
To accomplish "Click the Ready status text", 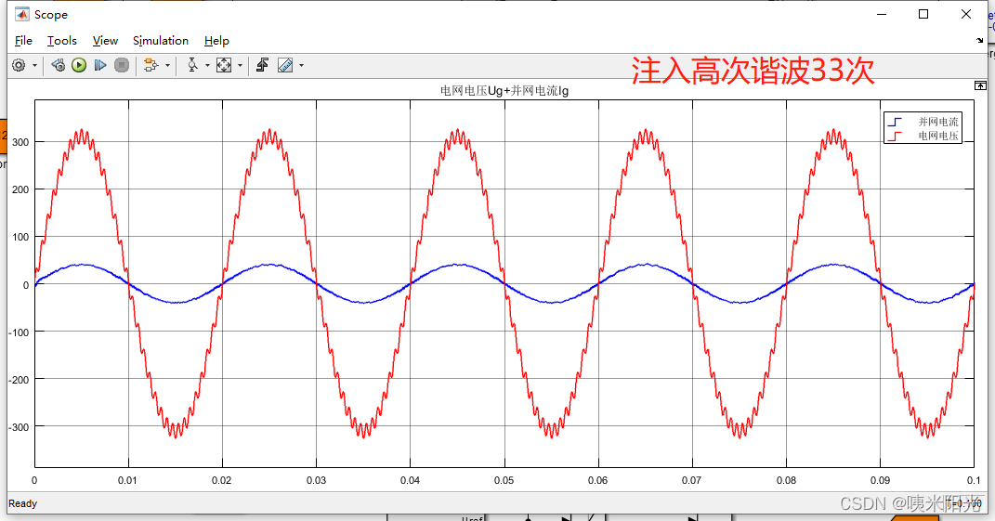I will [x=23, y=503].
